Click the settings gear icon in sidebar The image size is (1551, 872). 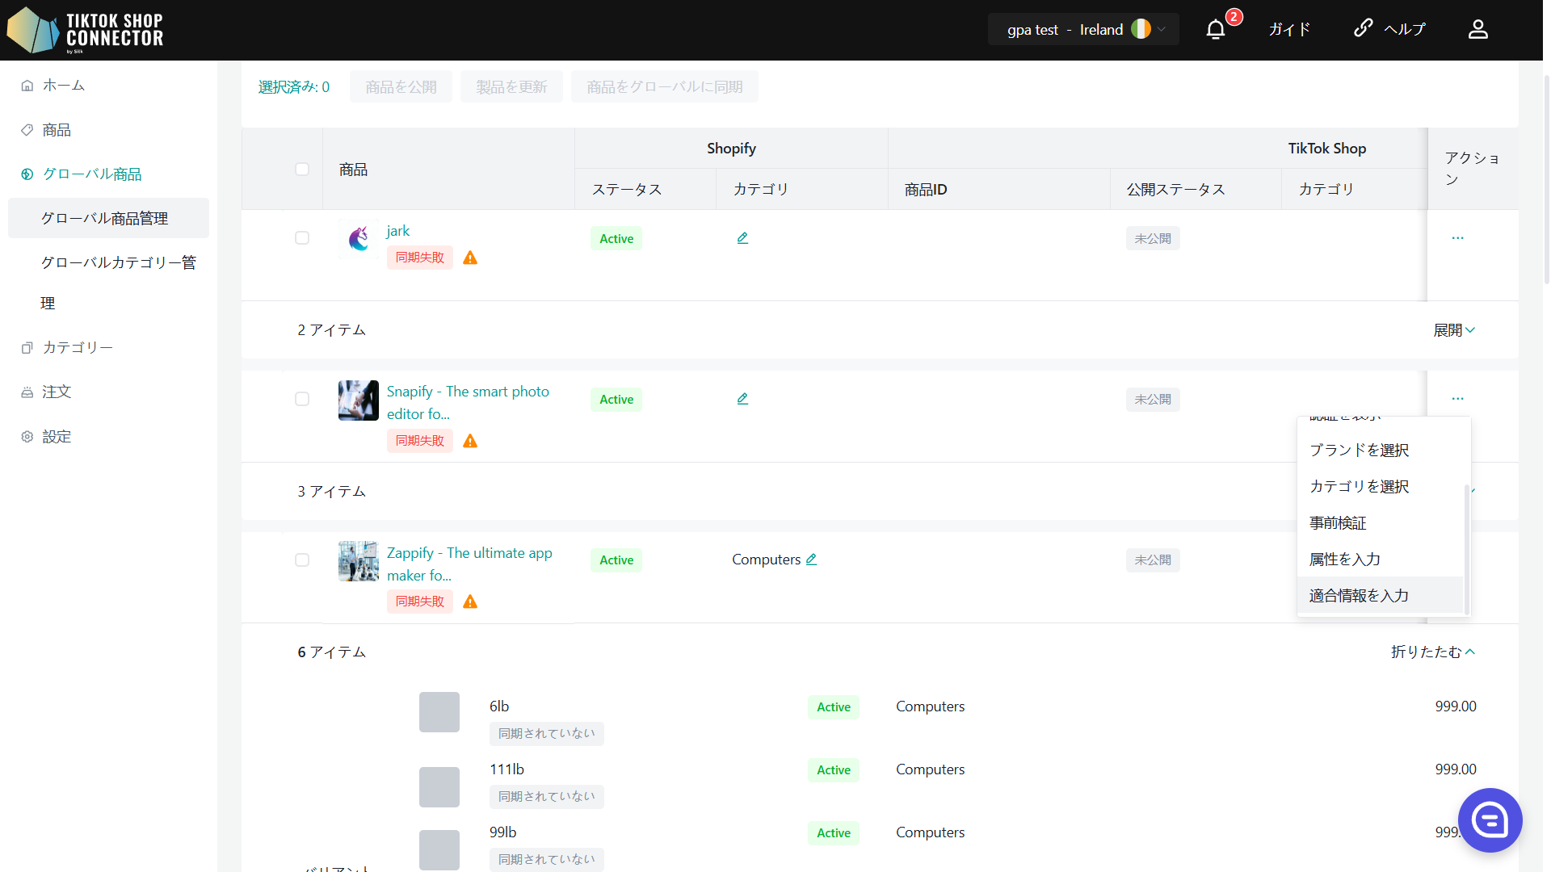pos(27,437)
